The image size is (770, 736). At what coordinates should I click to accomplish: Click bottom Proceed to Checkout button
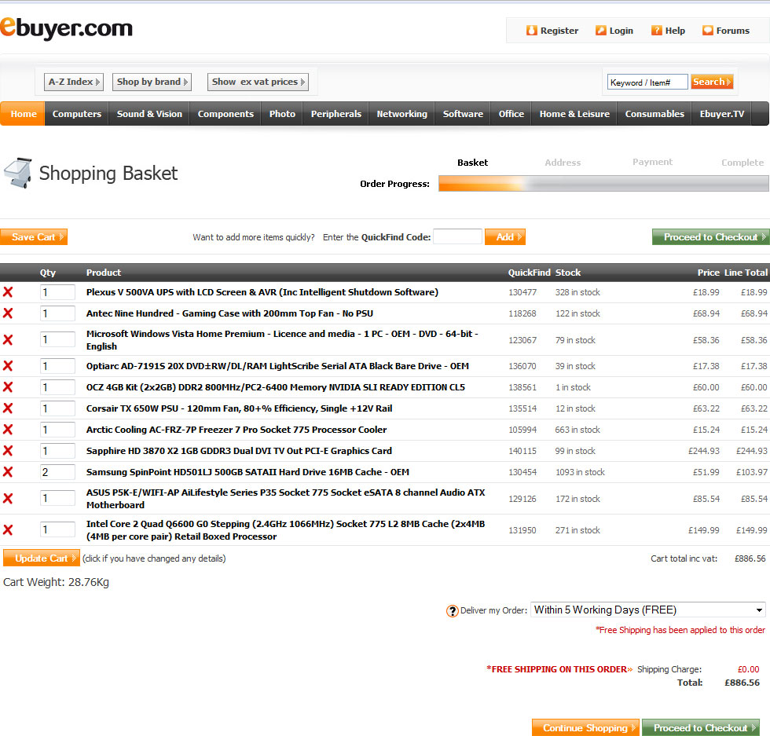701,727
